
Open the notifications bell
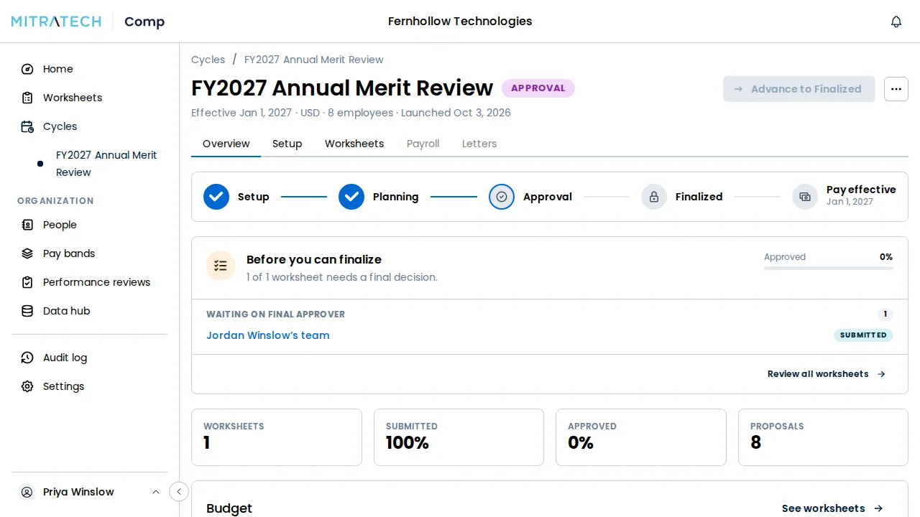click(x=896, y=22)
